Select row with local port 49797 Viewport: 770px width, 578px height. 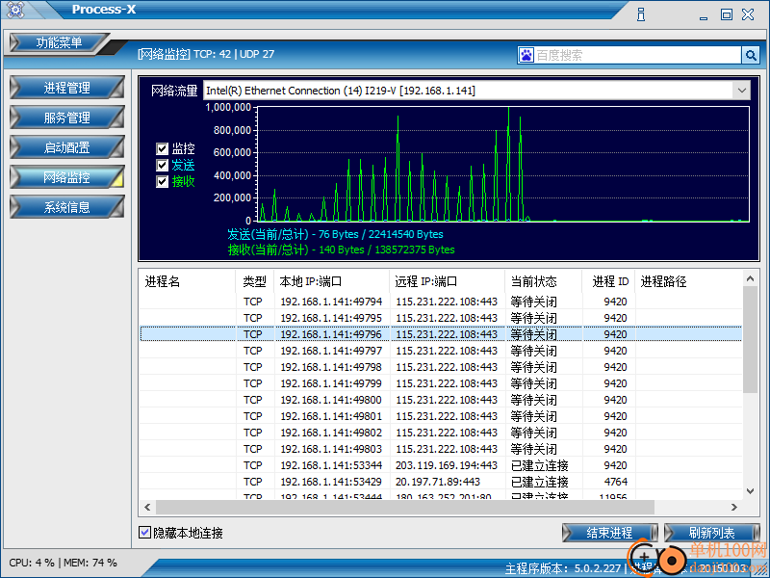[x=441, y=351]
